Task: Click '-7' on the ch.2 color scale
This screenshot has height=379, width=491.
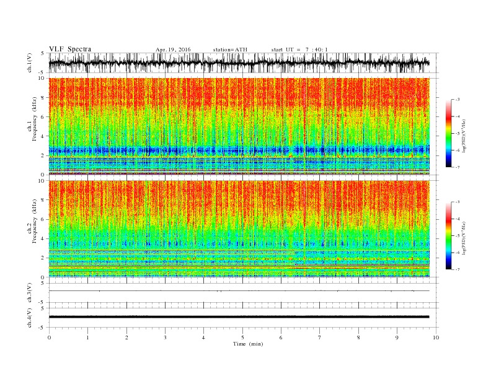Action: point(458,269)
